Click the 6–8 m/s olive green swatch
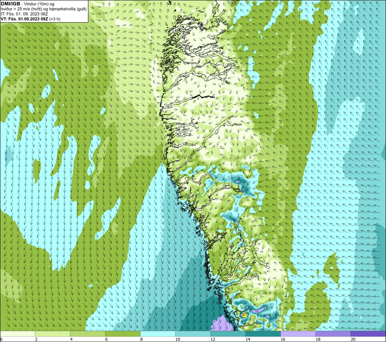 pyautogui.click(x=123, y=334)
